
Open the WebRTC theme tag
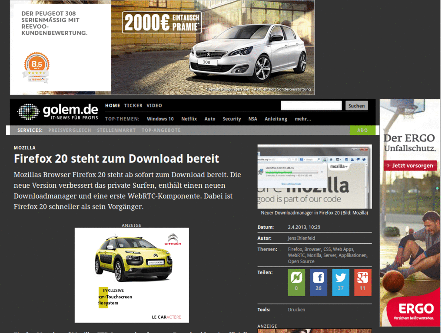pos(296,255)
